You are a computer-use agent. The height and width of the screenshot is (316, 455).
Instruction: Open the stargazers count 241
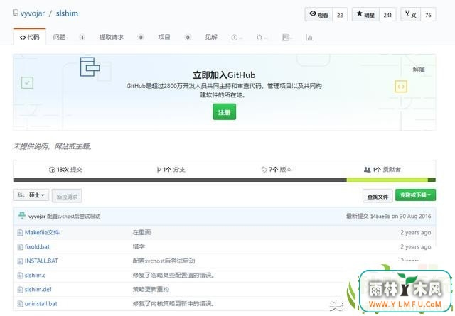(387, 15)
